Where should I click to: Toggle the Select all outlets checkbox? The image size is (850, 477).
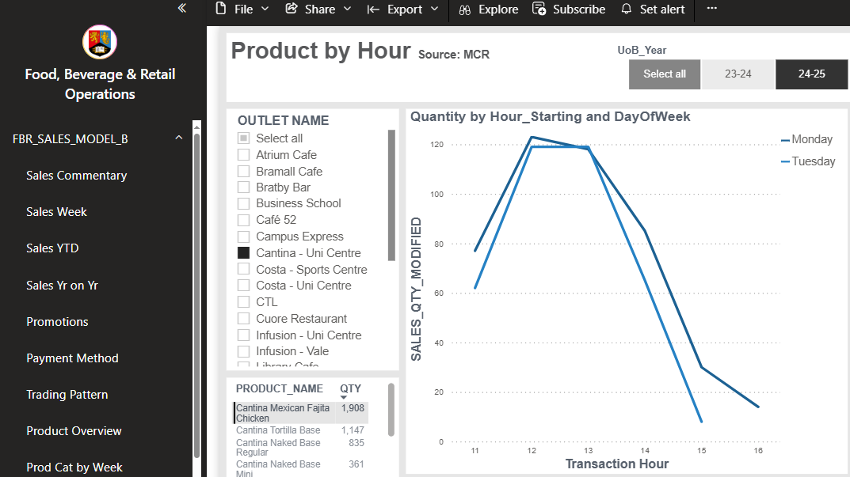coord(243,138)
